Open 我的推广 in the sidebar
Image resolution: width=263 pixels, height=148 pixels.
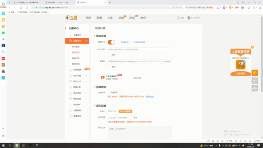77,104
